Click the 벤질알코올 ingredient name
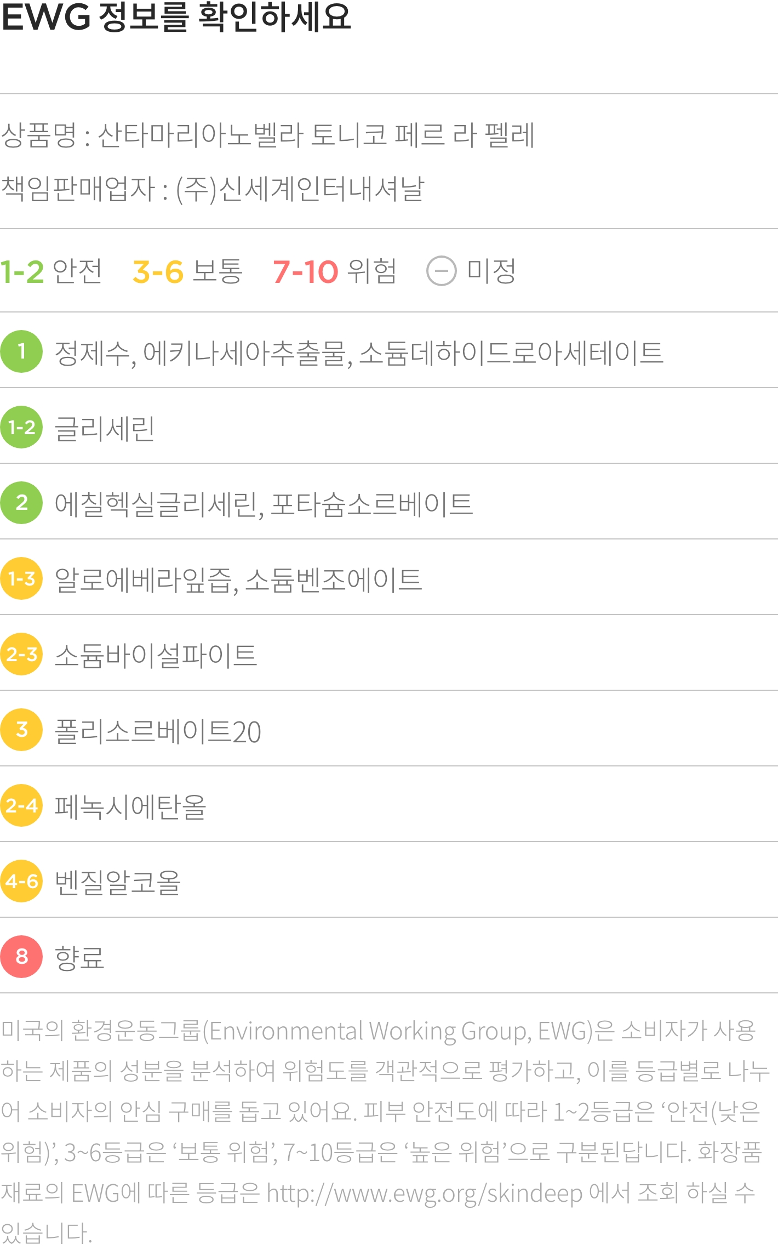The image size is (778, 1250). 117,882
